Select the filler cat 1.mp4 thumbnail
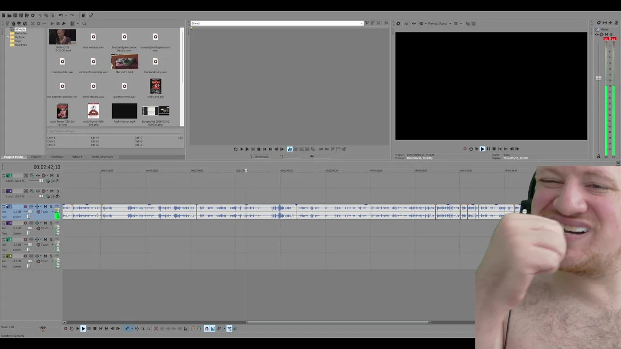 pyautogui.click(x=124, y=62)
